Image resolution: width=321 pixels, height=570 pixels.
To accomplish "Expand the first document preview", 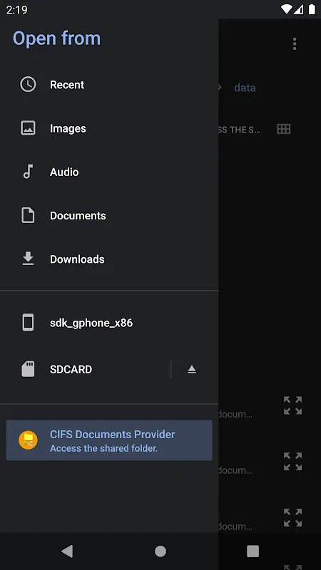I will point(293,405).
